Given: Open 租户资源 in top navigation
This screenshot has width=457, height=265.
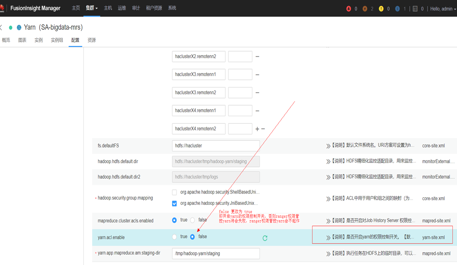Looking at the screenshot, I should 154,8.
